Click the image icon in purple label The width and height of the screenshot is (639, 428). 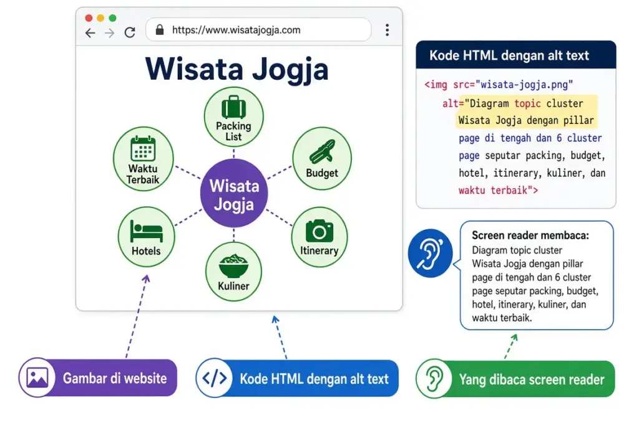(x=37, y=378)
